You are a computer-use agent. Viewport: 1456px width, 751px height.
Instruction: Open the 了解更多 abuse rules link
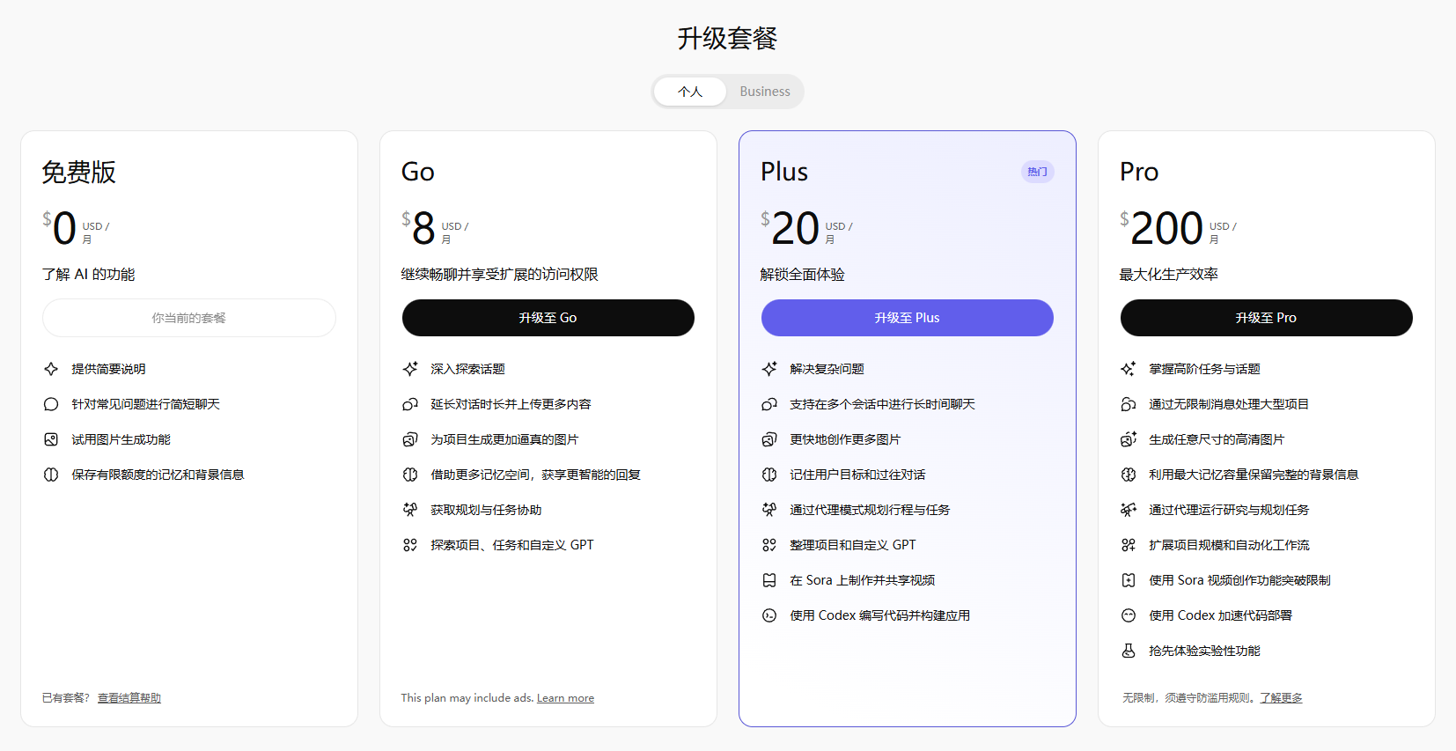point(1281,698)
